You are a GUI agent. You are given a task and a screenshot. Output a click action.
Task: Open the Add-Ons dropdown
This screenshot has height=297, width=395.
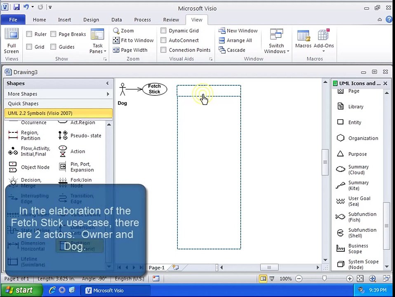(x=324, y=40)
